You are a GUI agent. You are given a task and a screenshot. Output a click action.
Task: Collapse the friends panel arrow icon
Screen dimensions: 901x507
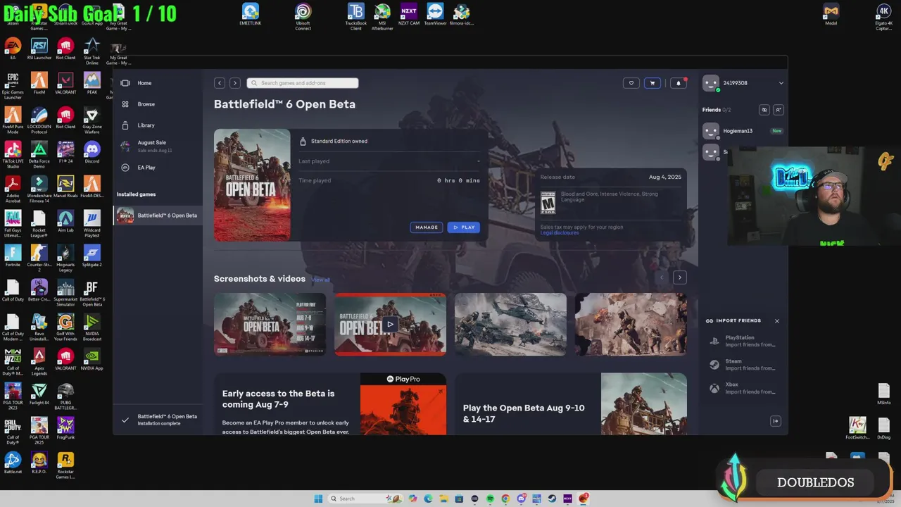776,421
